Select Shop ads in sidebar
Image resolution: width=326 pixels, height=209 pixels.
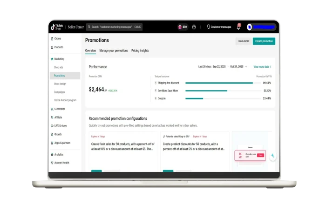click(59, 67)
